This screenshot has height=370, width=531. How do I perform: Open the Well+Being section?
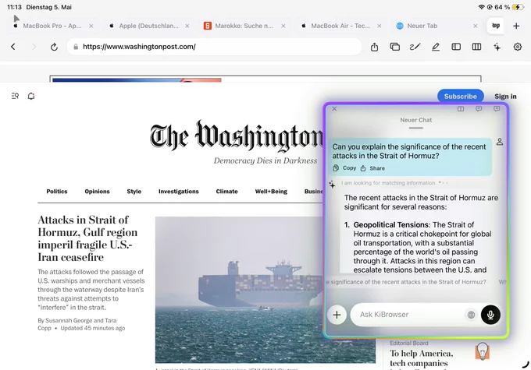[x=271, y=192]
